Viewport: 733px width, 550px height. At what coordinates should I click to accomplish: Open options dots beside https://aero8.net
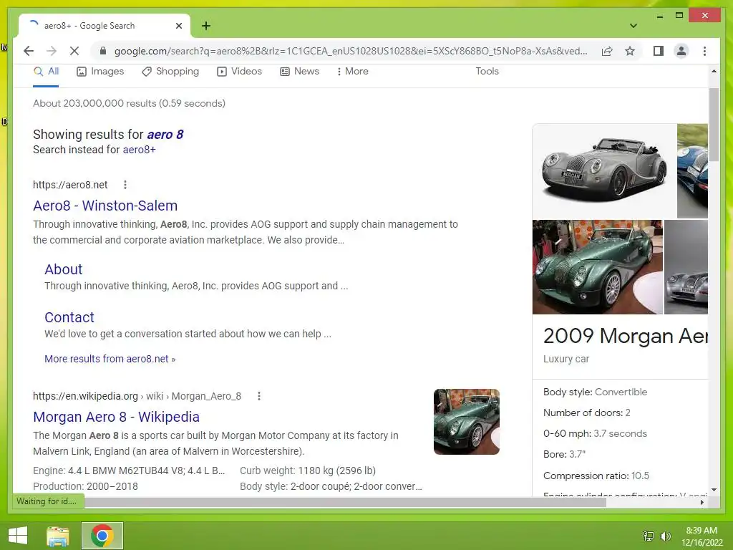coord(125,185)
